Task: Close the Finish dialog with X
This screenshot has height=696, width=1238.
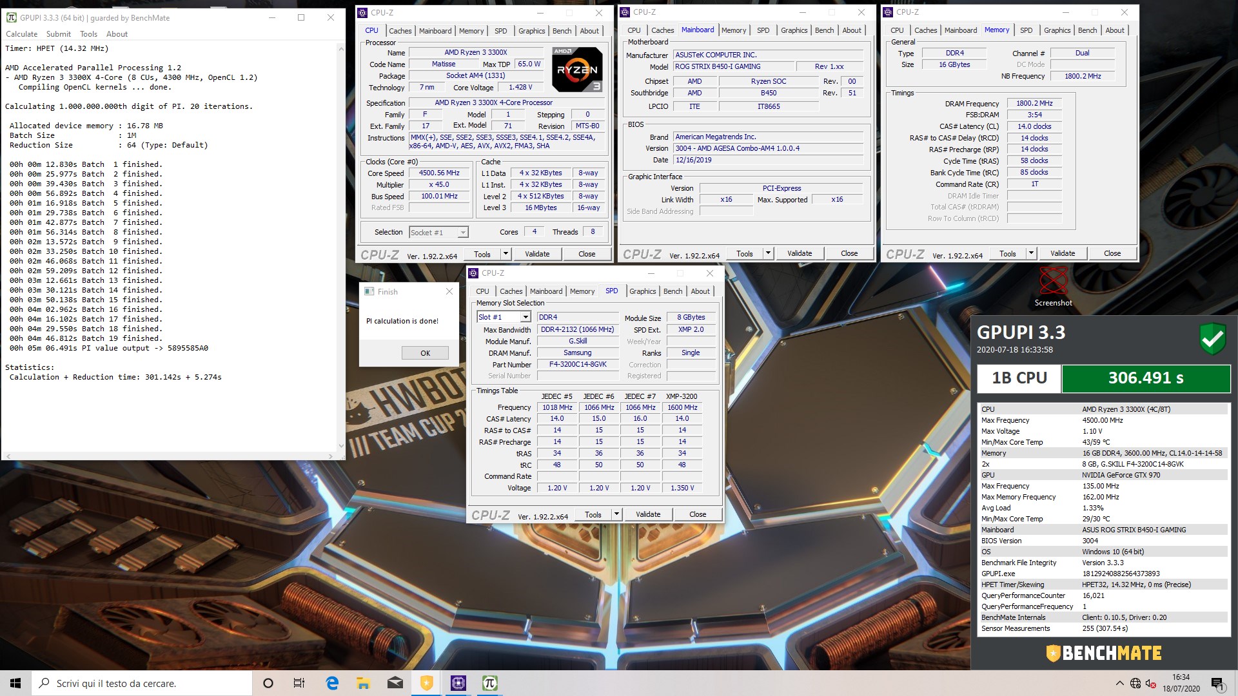Action: [x=449, y=291]
